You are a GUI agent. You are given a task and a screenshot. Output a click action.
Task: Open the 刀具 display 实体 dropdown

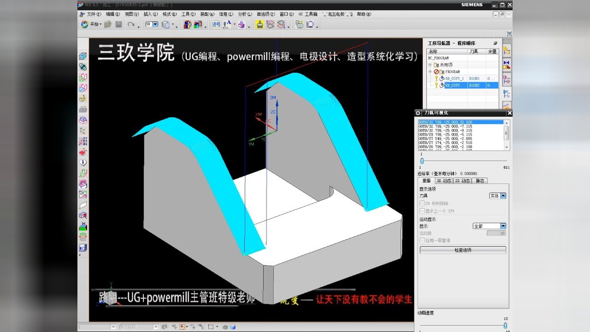coord(498,196)
